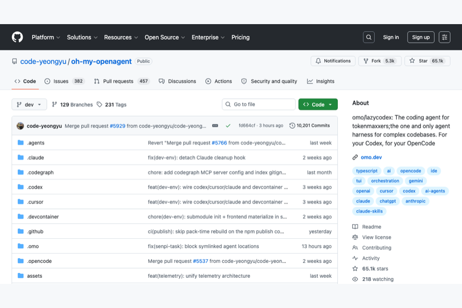This screenshot has width=462, height=308.
Task: Click the eye icon next to 218 watching
Action: click(355, 279)
